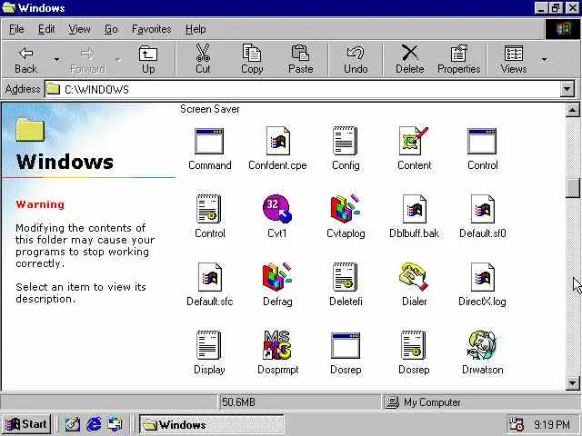Click the Delete toolbar button
Viewport: 582px width, 436px height.
[410, 58]
